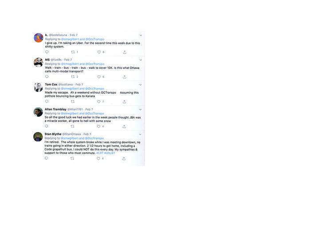Open the #ottLRT hashtag
Viewport: 310px width, 248px height.
pyautogui.click(x=110, y=153)
